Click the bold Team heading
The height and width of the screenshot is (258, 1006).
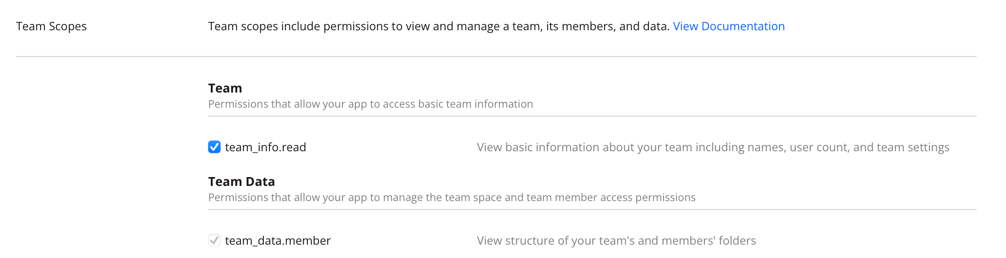tap(225, 88)
